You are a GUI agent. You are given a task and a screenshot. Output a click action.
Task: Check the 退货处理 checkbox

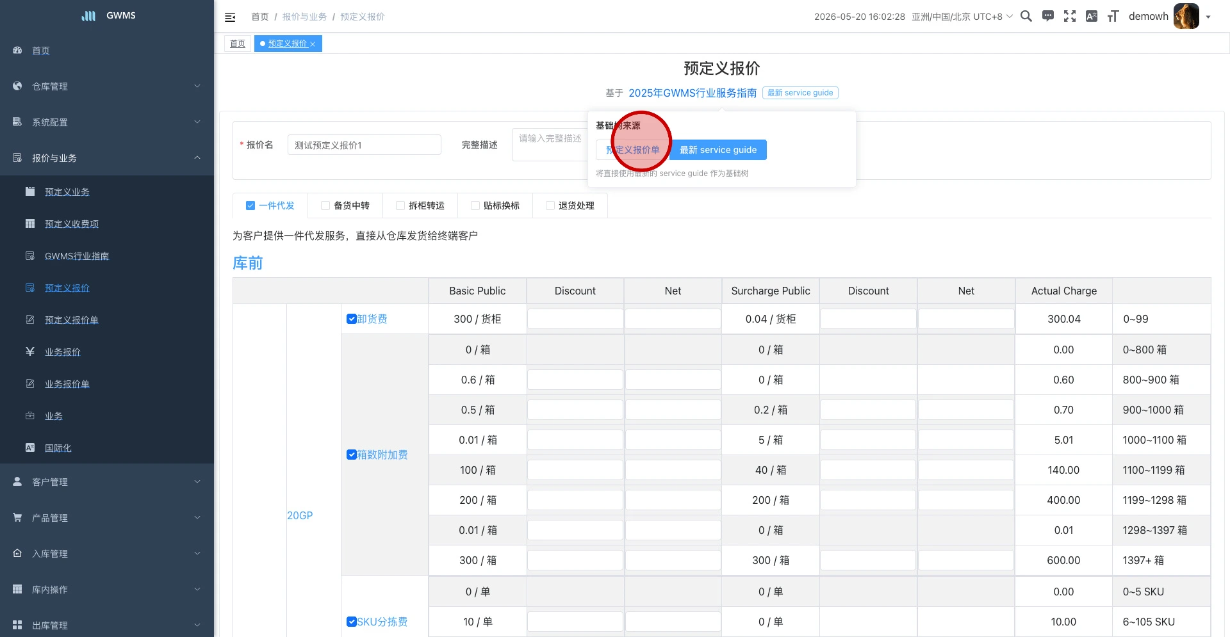(550, 206)
